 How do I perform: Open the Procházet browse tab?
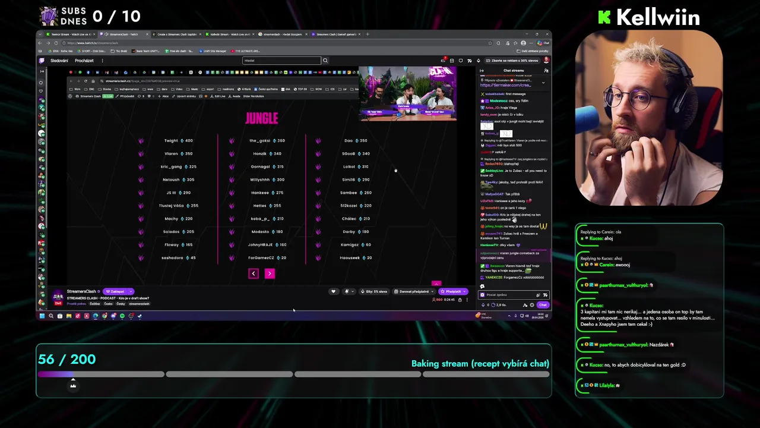pyautogui.click(x=84, y=61)
